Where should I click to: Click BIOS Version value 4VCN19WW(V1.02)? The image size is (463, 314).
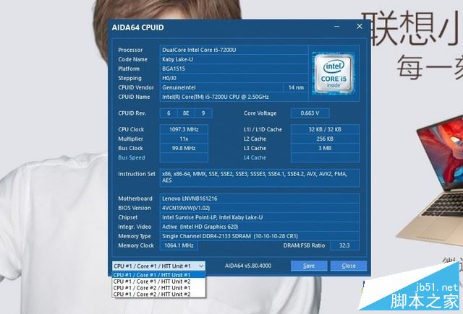pos(260,208)
